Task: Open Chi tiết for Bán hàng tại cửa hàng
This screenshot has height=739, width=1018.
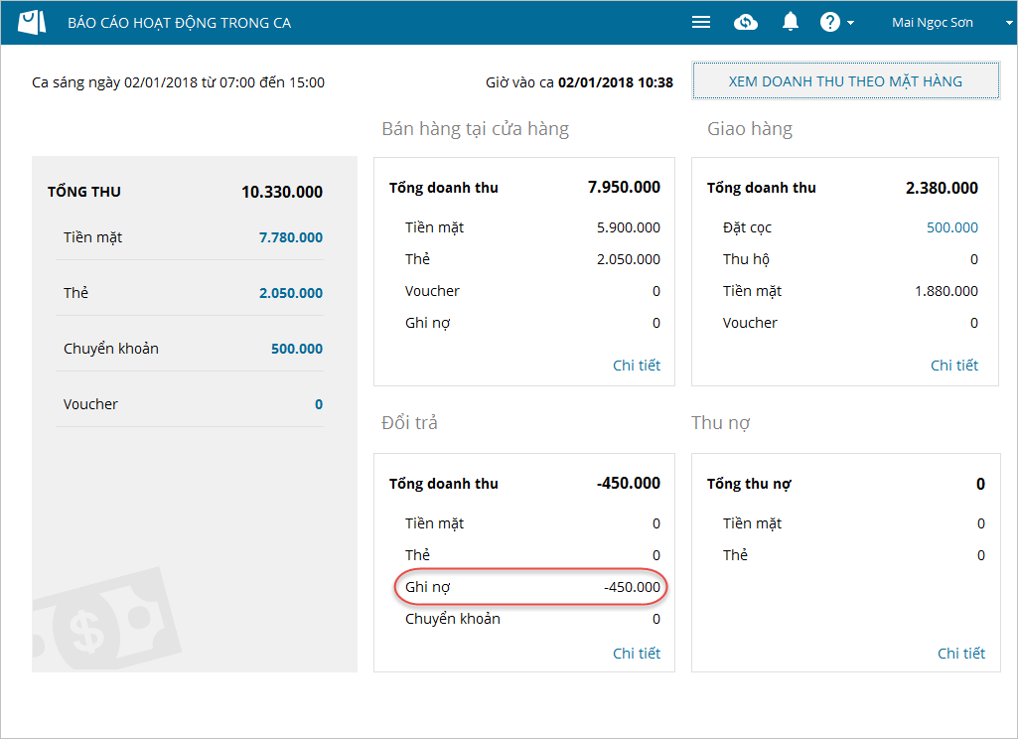Action: tap(637, 366)
